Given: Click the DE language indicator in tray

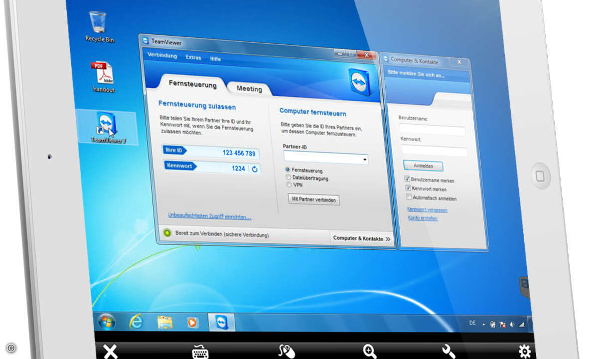Looking at the screenshot, I should (472, 323).
